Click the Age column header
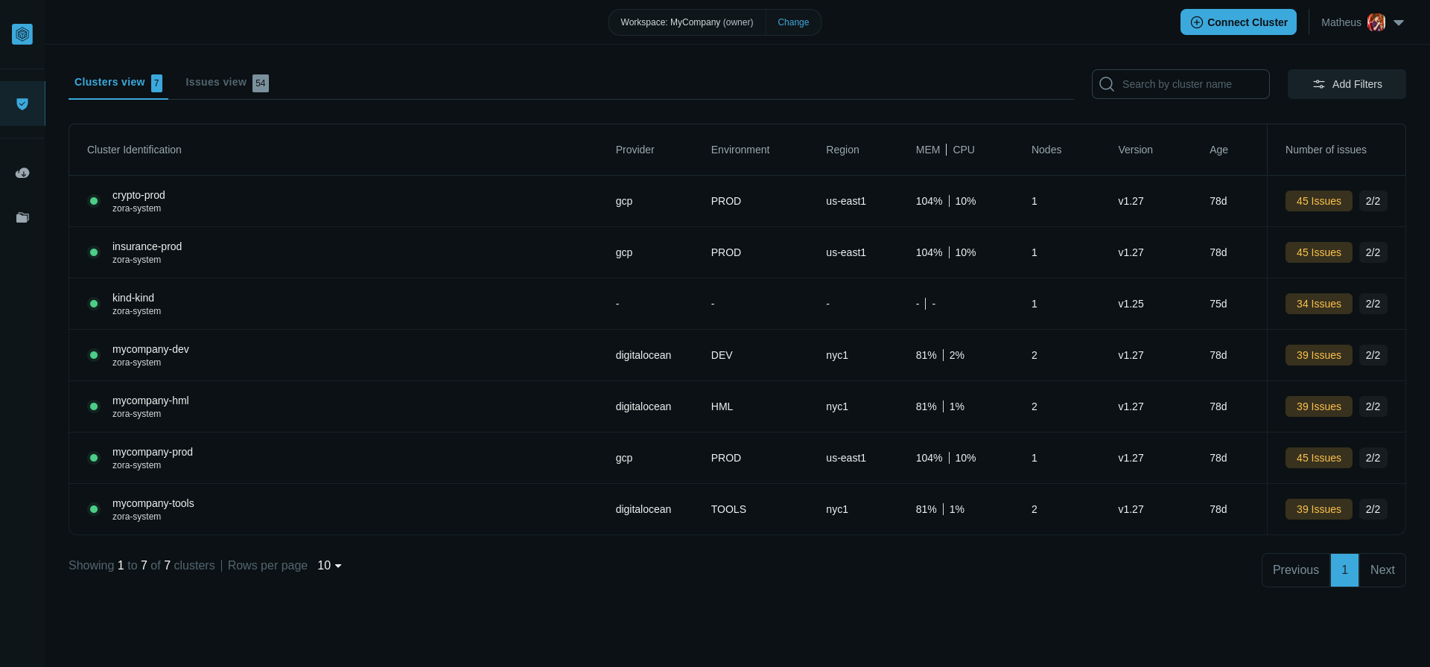The width and height of the screenshot is (1430, 667). pos(1218,150)
